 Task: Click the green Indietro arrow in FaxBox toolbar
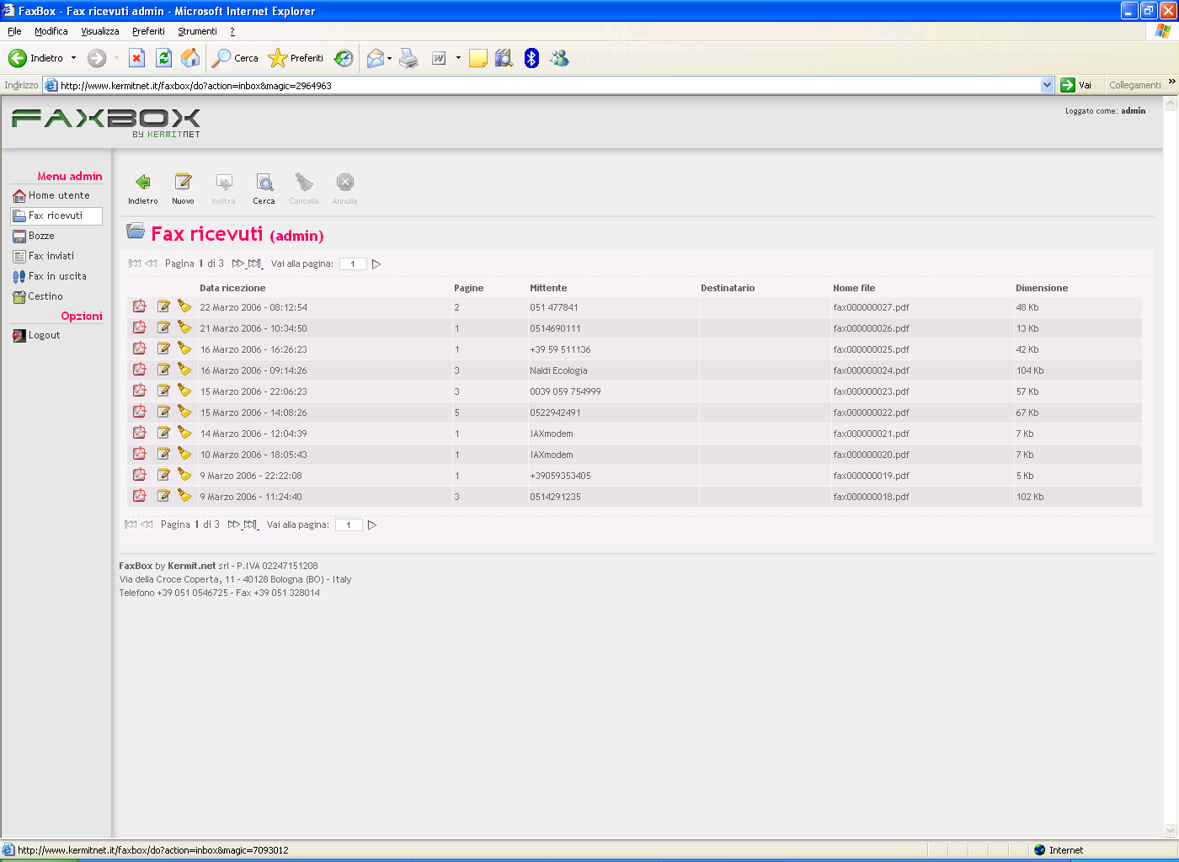[x=143, y=183]
